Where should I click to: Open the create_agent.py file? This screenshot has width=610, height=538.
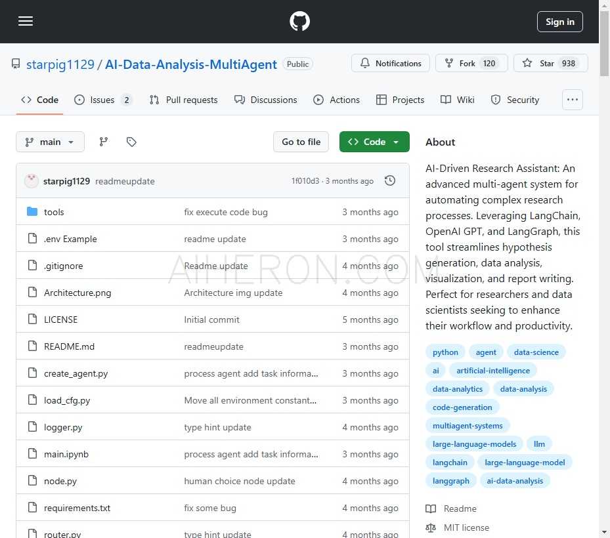click(x=76, y=373)
